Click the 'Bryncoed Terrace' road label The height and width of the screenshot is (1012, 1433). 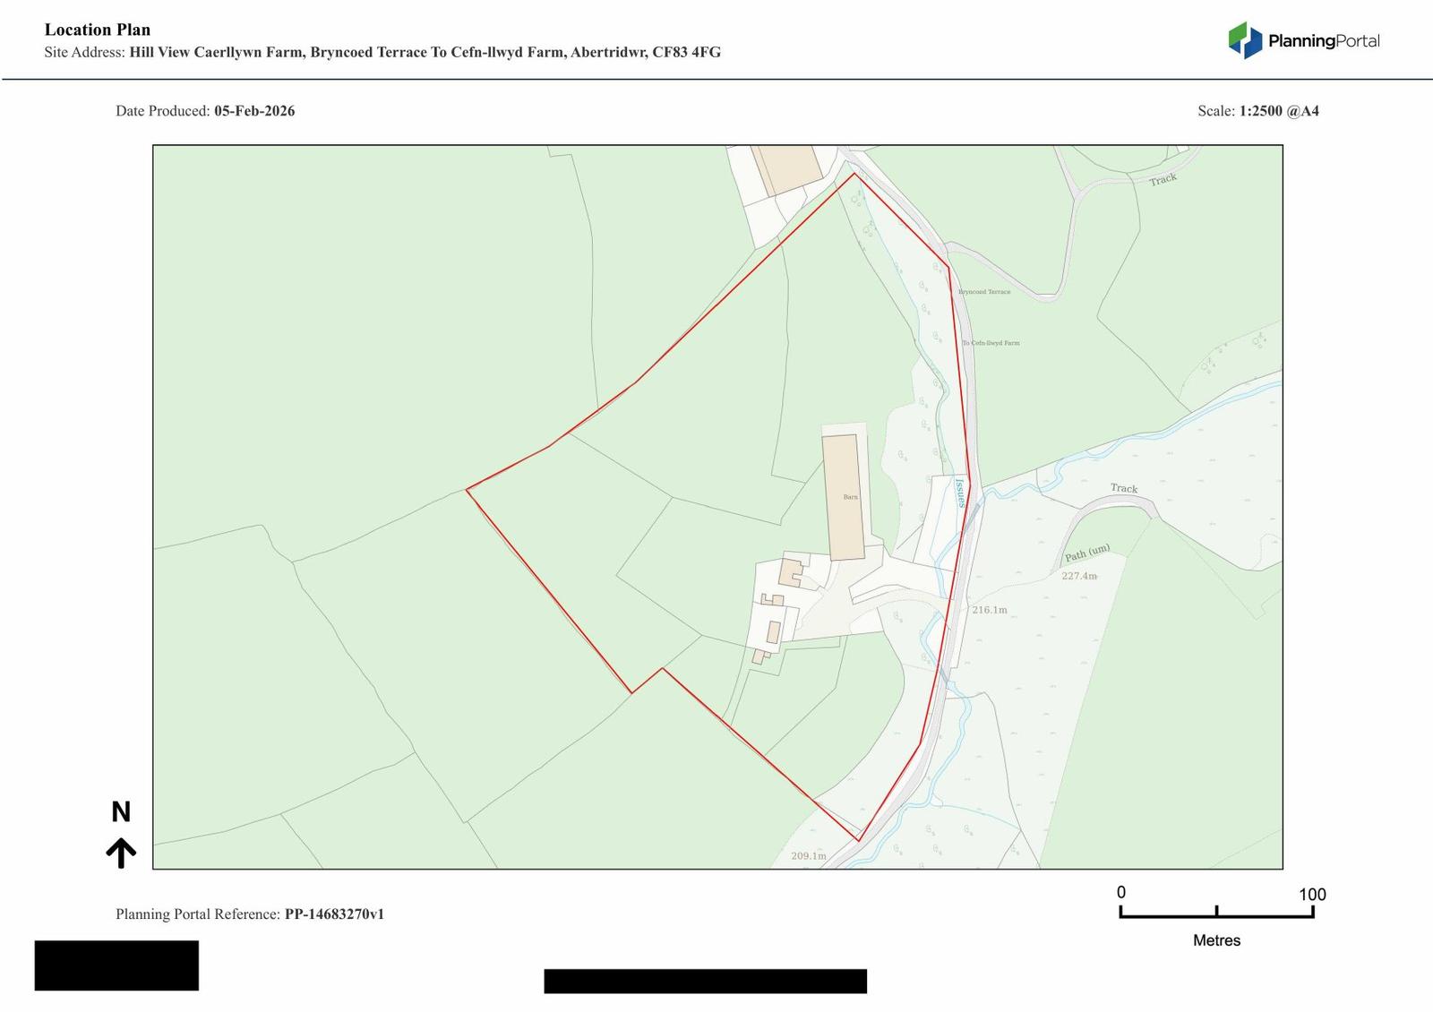pos(984,292)
